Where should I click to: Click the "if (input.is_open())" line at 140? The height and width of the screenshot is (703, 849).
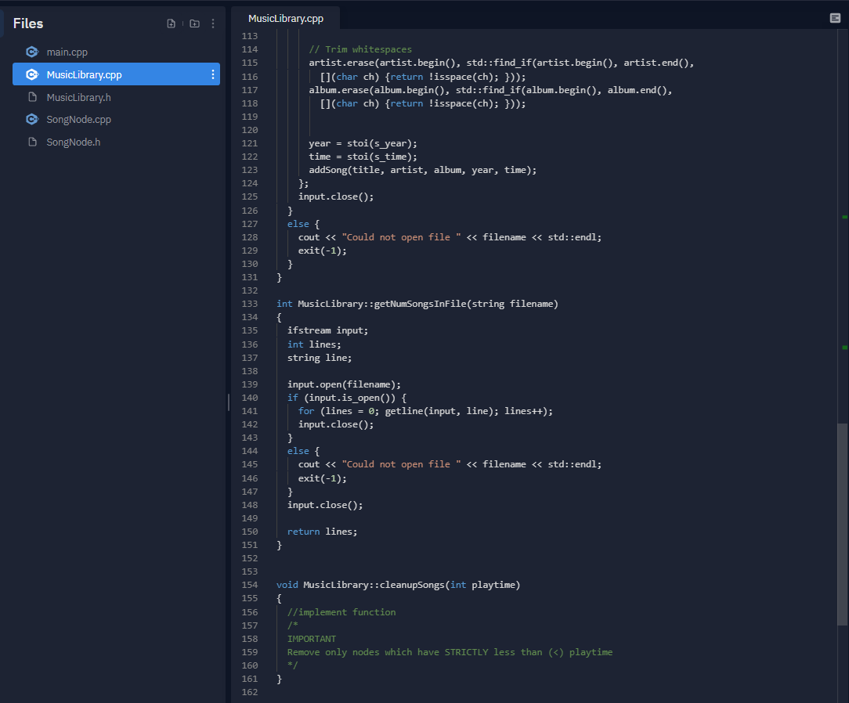[x=346, y=398]
